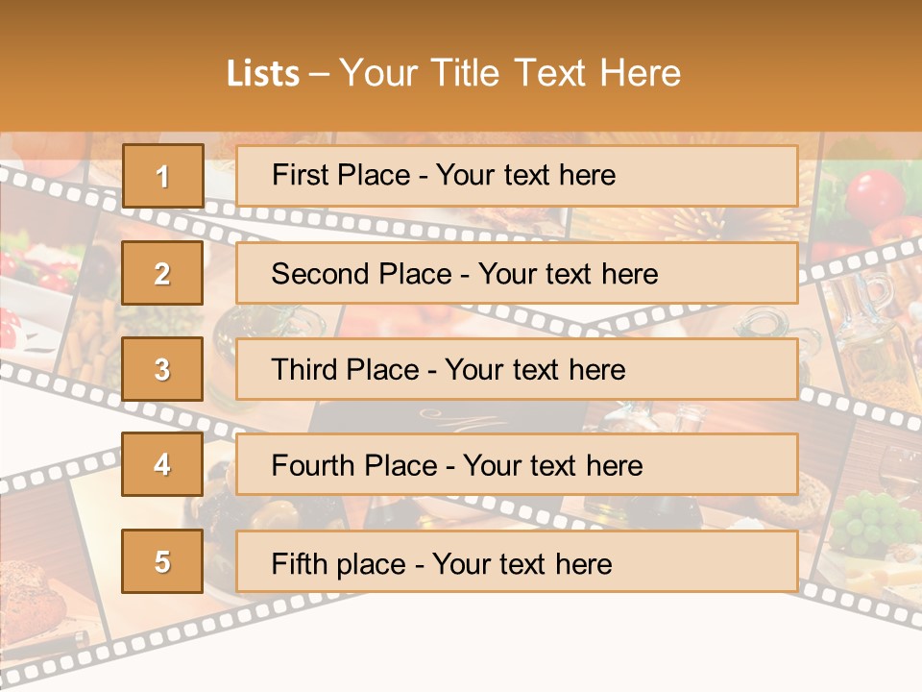
Task: Click 'Your Title Text Here' in the title
Action: click(510, 73)
